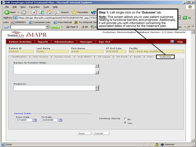Go to browser Home page icon

(49, 12)
